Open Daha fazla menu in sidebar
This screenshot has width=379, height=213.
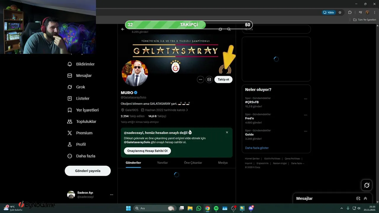pos(81,156)
